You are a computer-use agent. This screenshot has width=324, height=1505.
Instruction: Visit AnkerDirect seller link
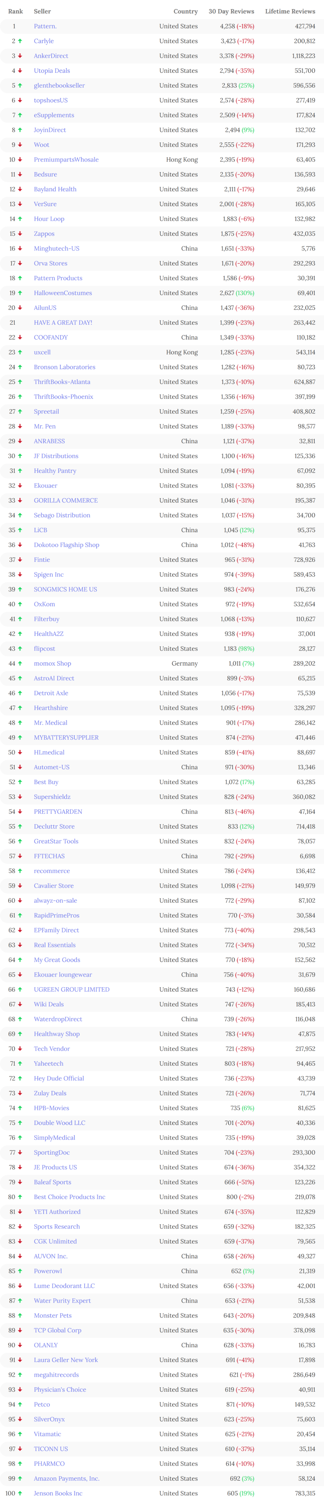tap(51, 56)
